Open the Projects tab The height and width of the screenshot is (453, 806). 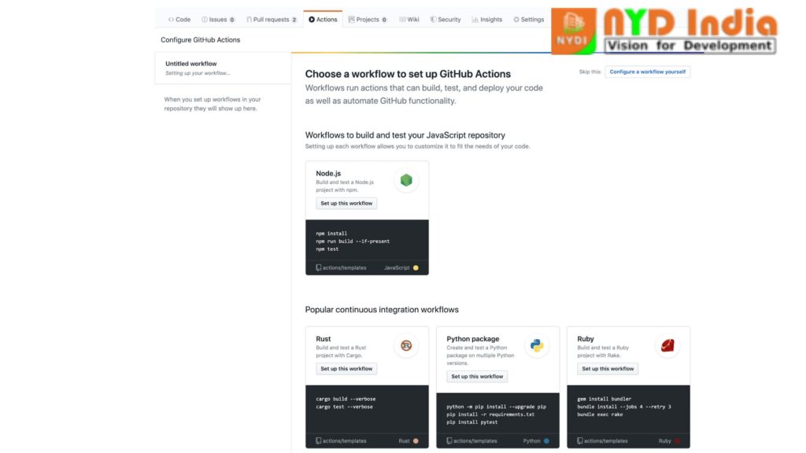pyautogui.click(x=368, y=20)
